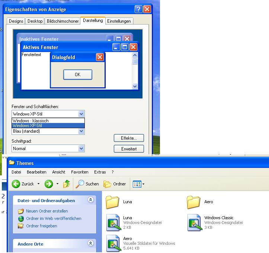This screenshot has width=269, height=253.
Task: Switch to the Einstellungen tab
Action: 119,21
